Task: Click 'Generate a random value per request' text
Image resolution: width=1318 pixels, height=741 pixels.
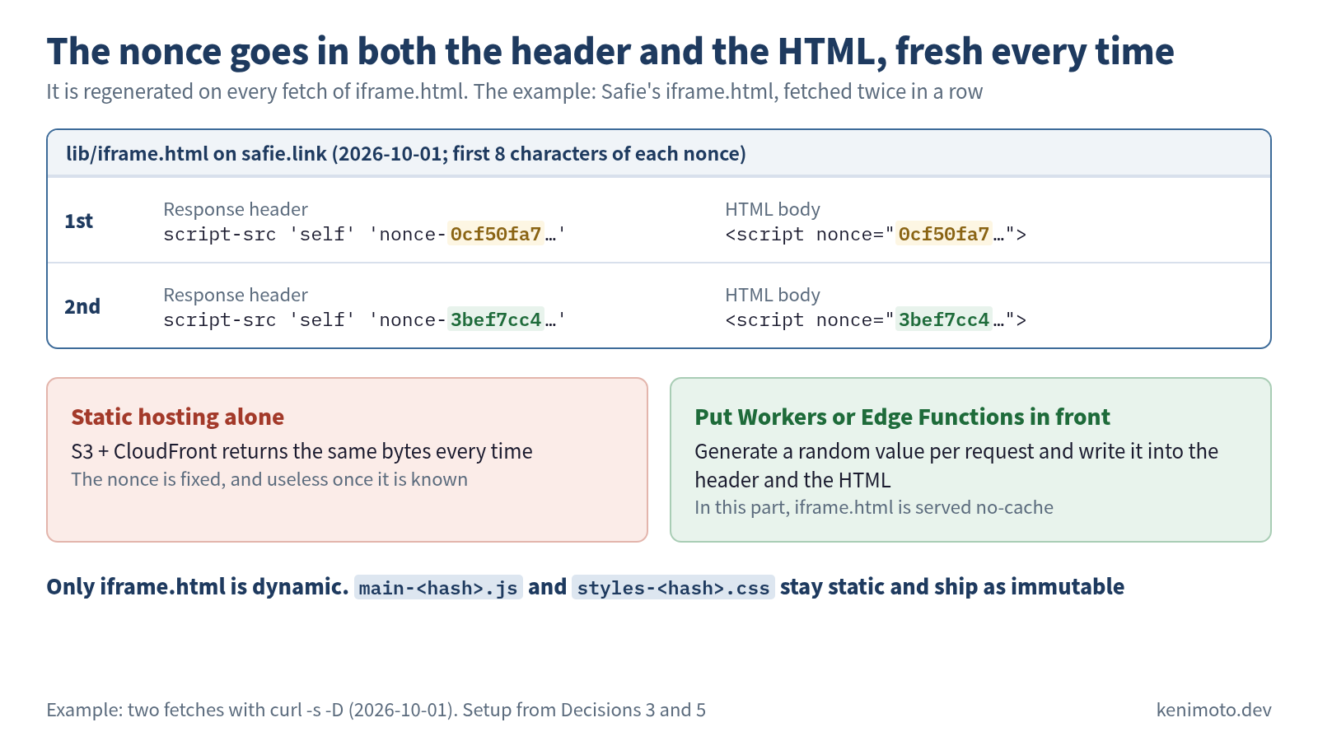Action: (956, 465)
